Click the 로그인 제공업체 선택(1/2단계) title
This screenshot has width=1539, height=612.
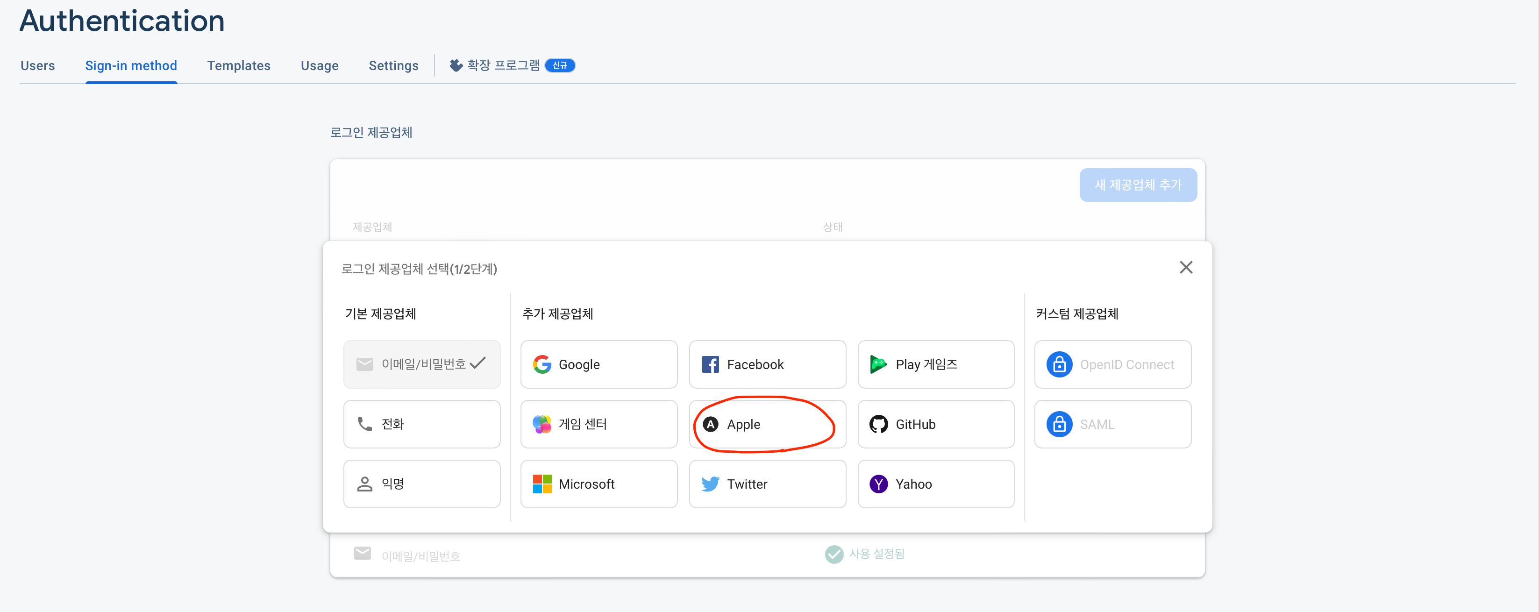pos(419,269)
